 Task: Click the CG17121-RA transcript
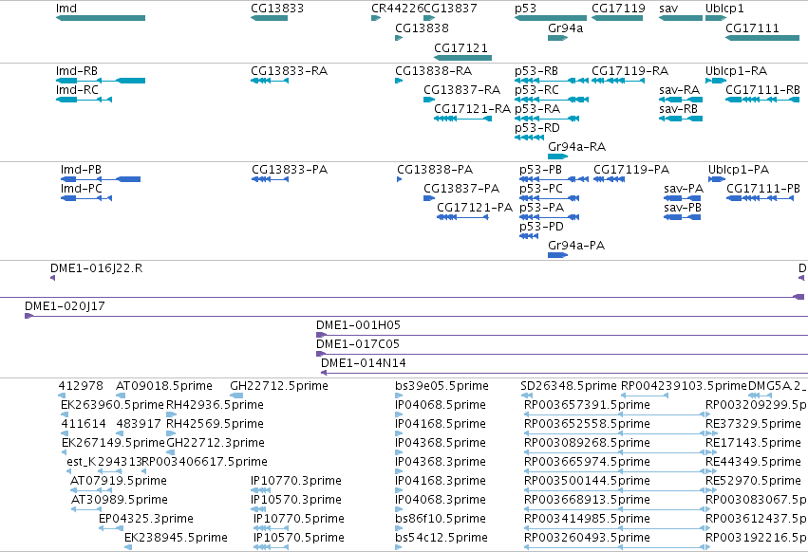462,119
